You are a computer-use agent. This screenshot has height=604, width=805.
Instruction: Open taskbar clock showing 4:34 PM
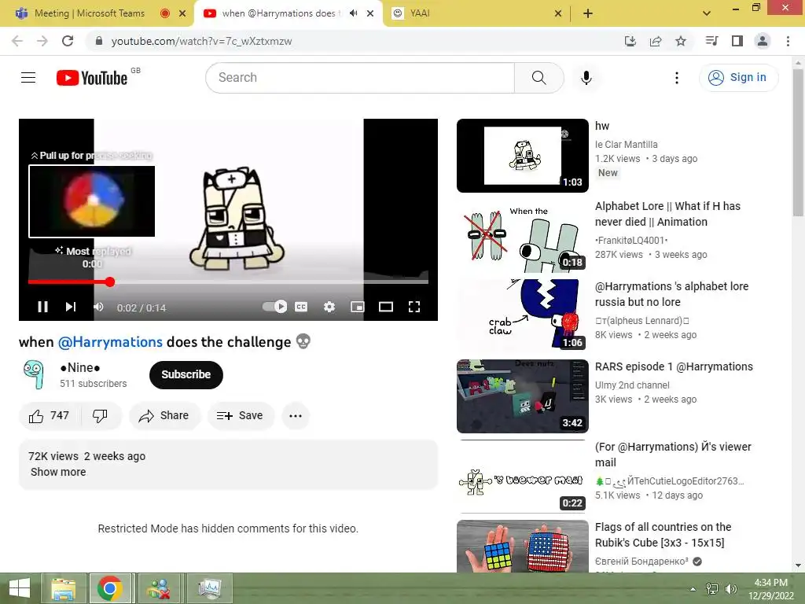tap(770, 589)
